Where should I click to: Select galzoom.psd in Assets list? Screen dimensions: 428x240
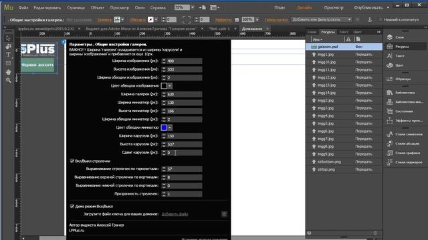point(344,47)
